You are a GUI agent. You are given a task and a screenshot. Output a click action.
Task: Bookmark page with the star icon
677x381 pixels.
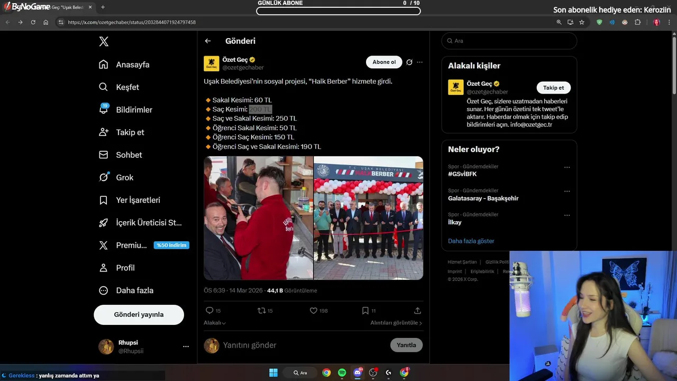(582, 22)
